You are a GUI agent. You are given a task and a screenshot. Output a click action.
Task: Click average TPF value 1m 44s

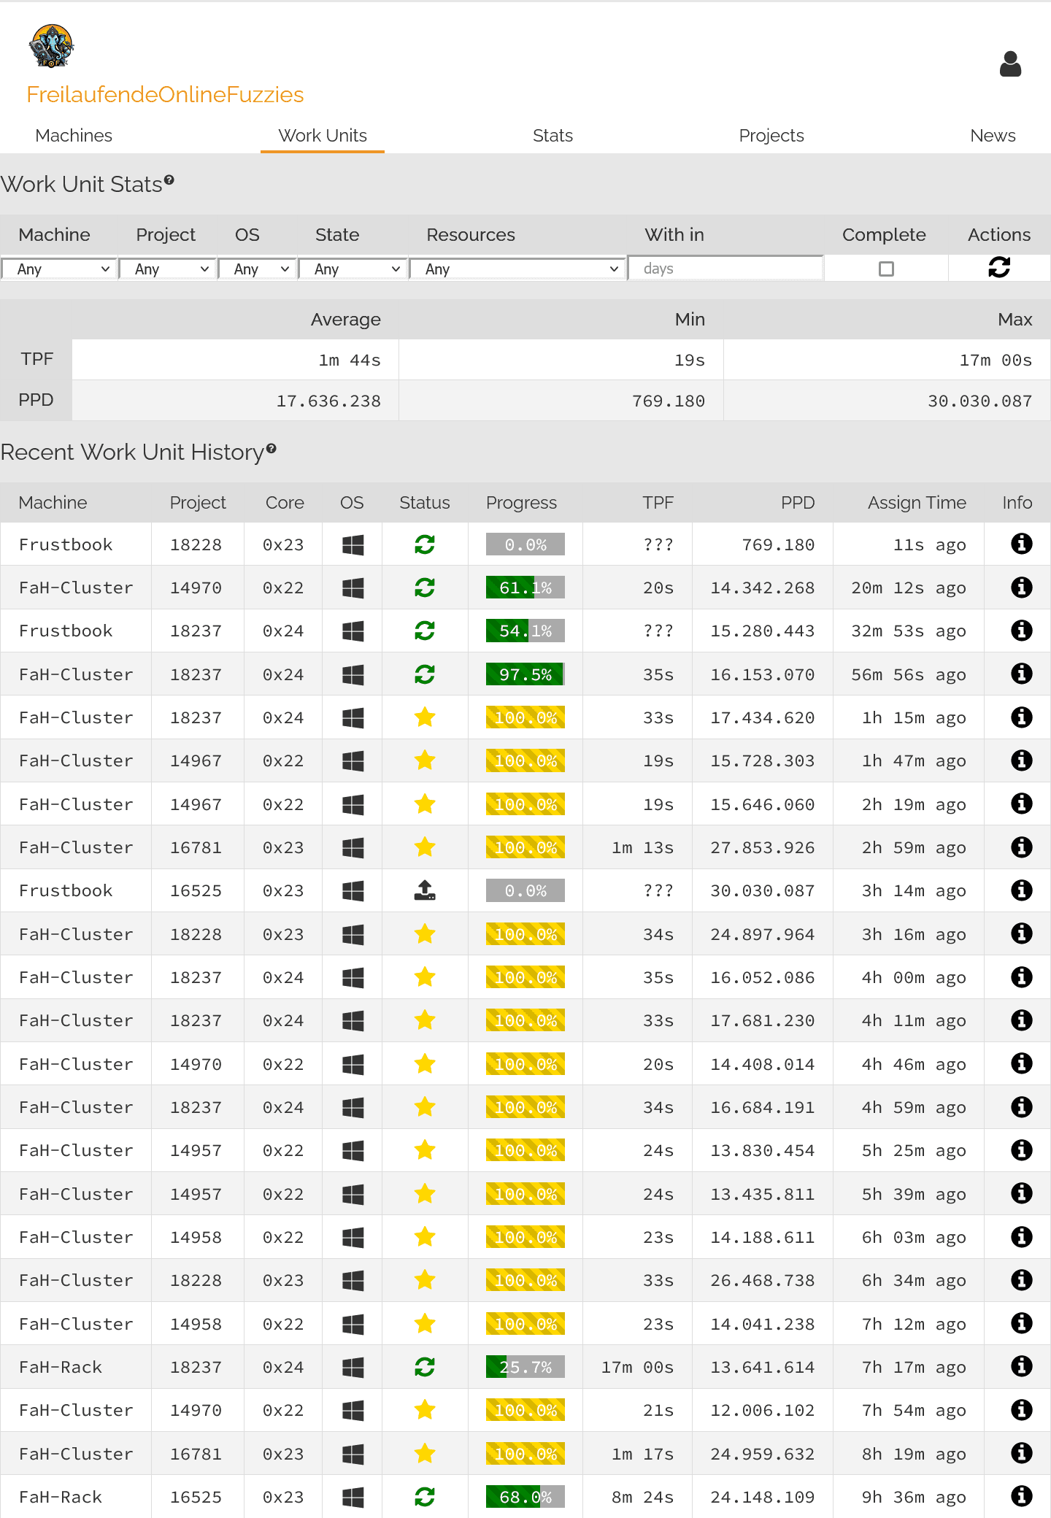coord(350,360)
